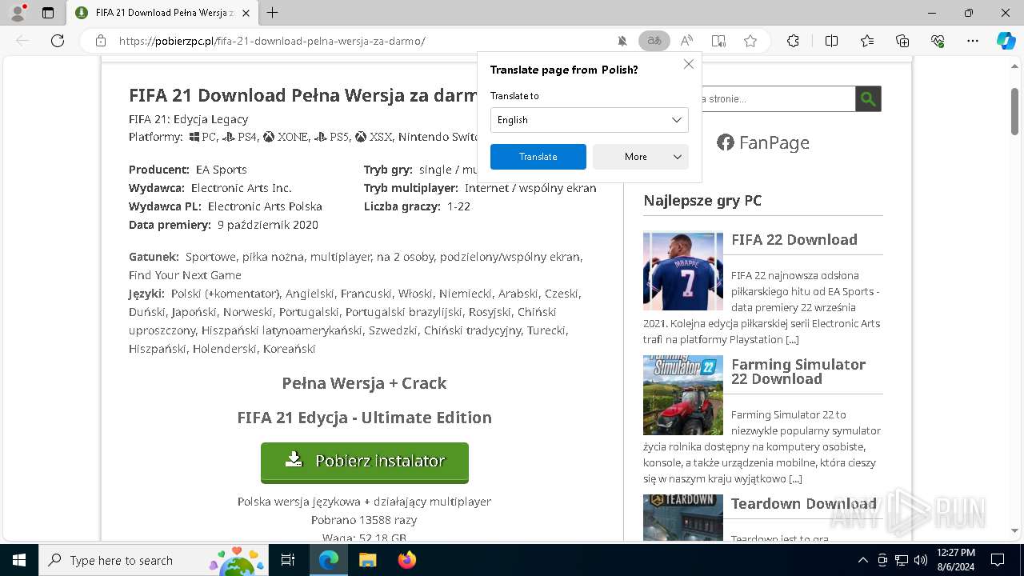Open FIFA 22 Download article link
1024x576 pixels.
pos(794,240)
